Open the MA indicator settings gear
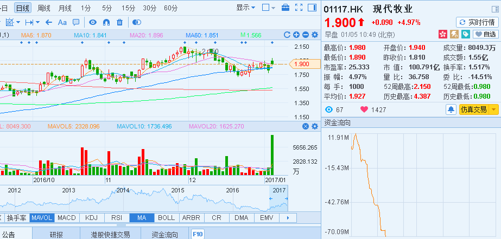This screenshot has height=239, width=501. click(x=314, y=35)
